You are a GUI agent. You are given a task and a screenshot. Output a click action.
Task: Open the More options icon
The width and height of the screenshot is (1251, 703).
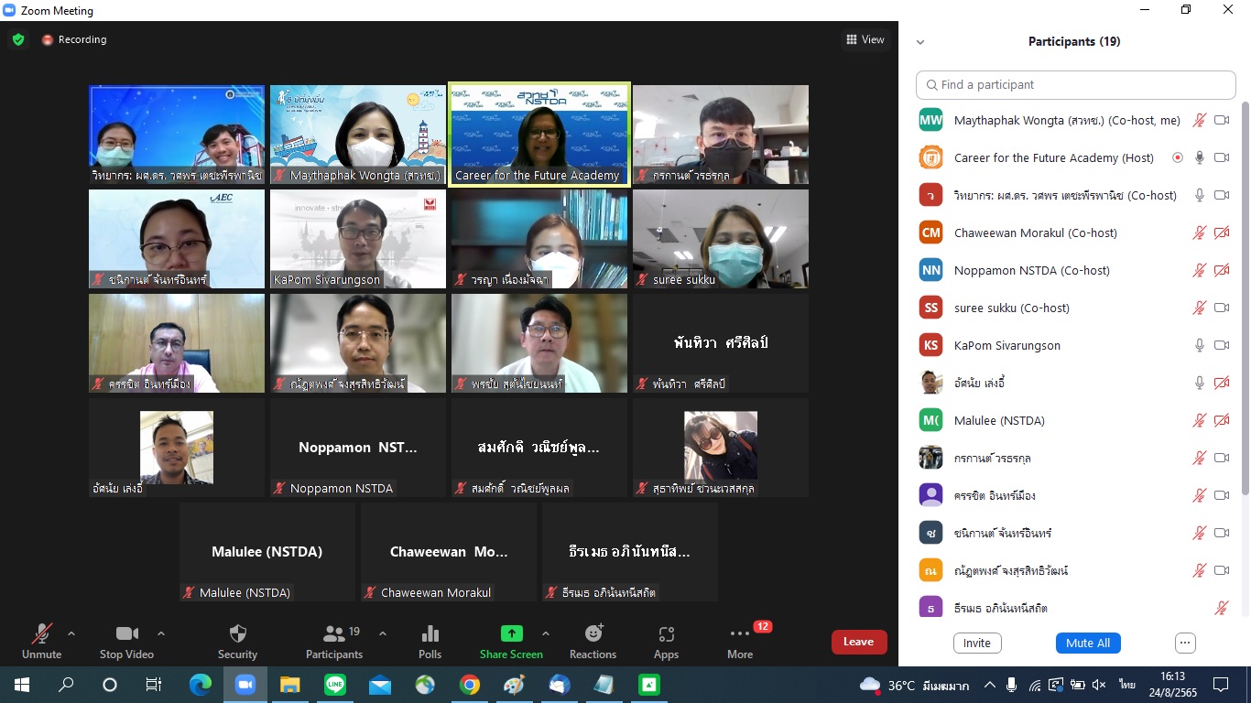[x=740, y=634]
